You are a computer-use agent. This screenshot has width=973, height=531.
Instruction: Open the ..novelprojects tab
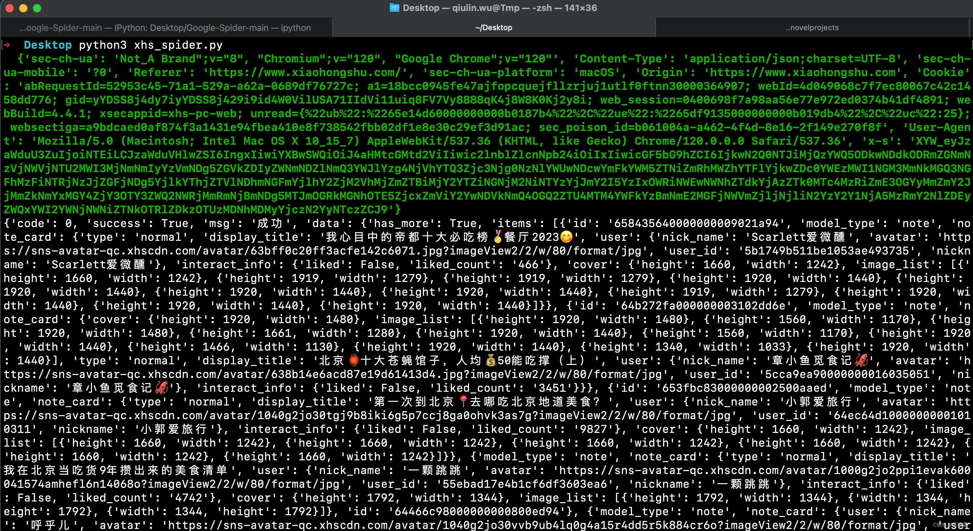[812, 27]
